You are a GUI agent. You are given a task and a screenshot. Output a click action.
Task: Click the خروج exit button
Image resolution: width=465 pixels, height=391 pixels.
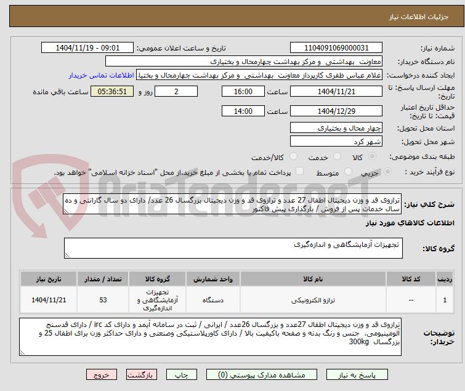click(x=102, y=375)
